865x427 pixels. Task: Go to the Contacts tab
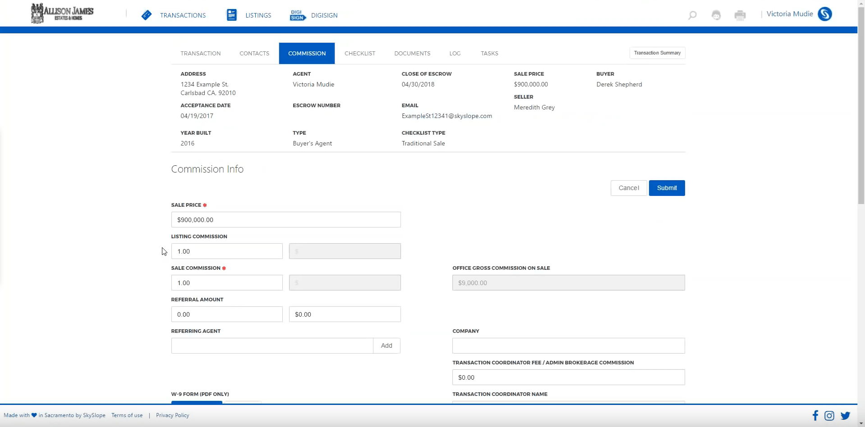[x=254, y=53]
